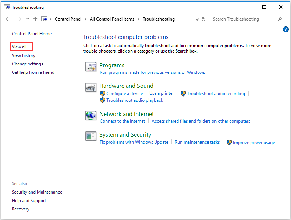The image size is (291, 220).
Task: Open the Programs category heading
Action: (x=112, y=65)
